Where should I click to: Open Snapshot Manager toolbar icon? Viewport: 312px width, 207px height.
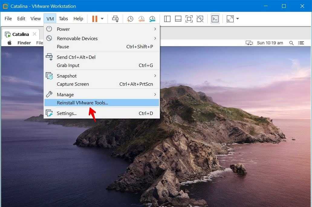click(152, 19)
